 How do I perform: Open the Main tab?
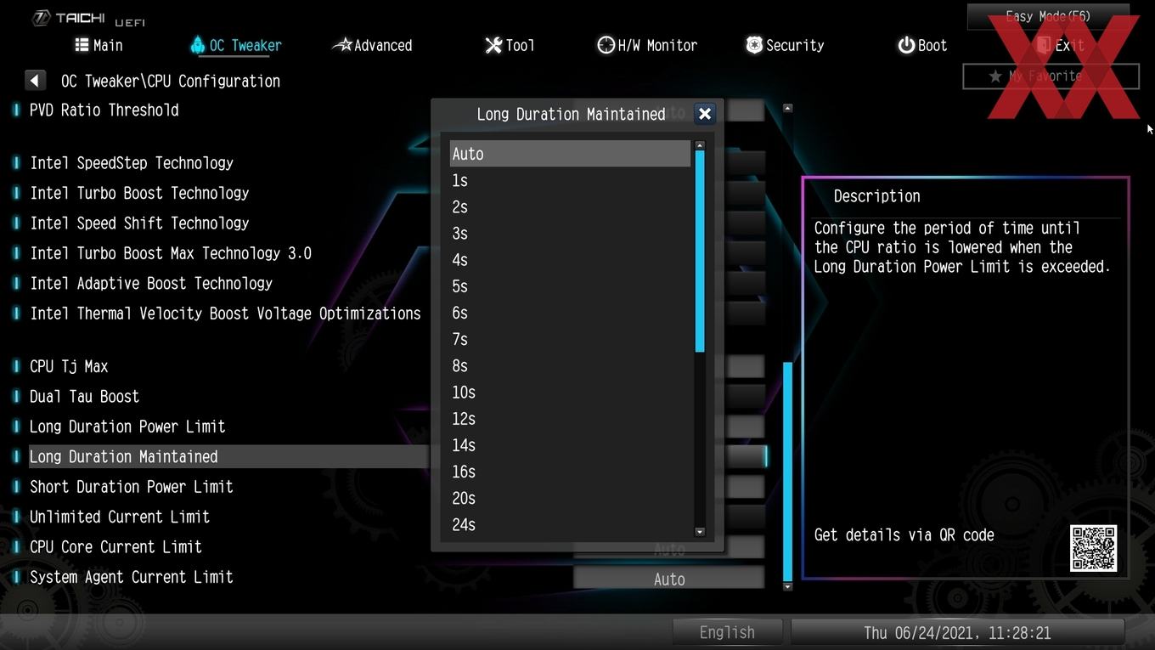(x=99, y=45)
